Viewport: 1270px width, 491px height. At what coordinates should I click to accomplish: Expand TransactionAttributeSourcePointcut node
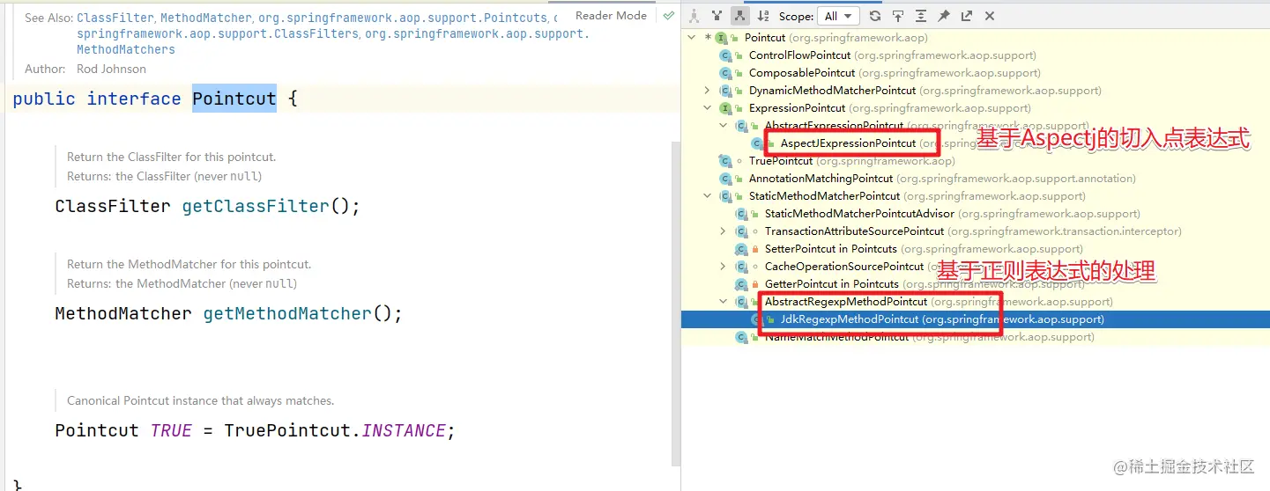coord(724,231)
